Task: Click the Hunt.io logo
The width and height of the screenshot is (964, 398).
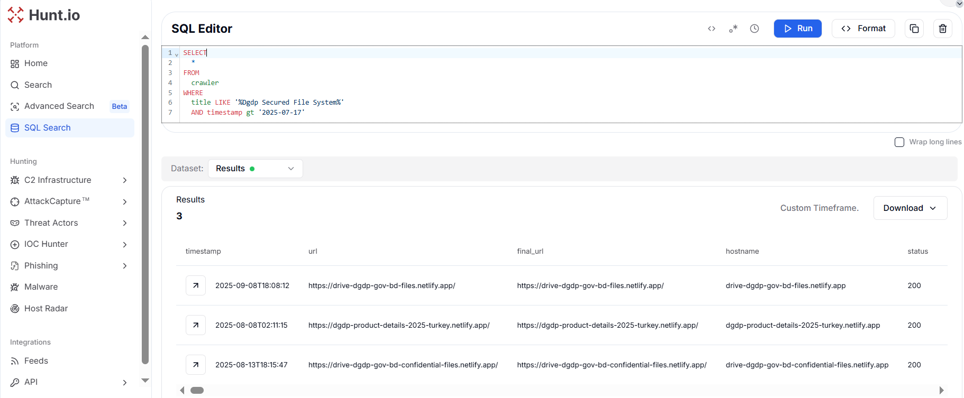Action: click(44, 15)
